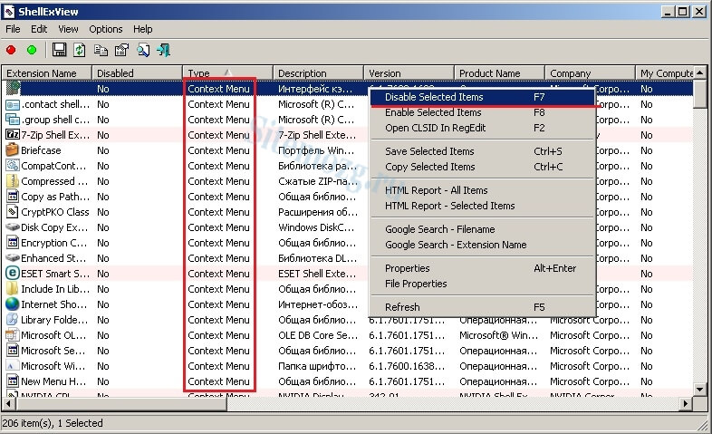Choose HTML Report - Selected Items
Viewport: 712px width, 434px height.
[x=482, y=206]
